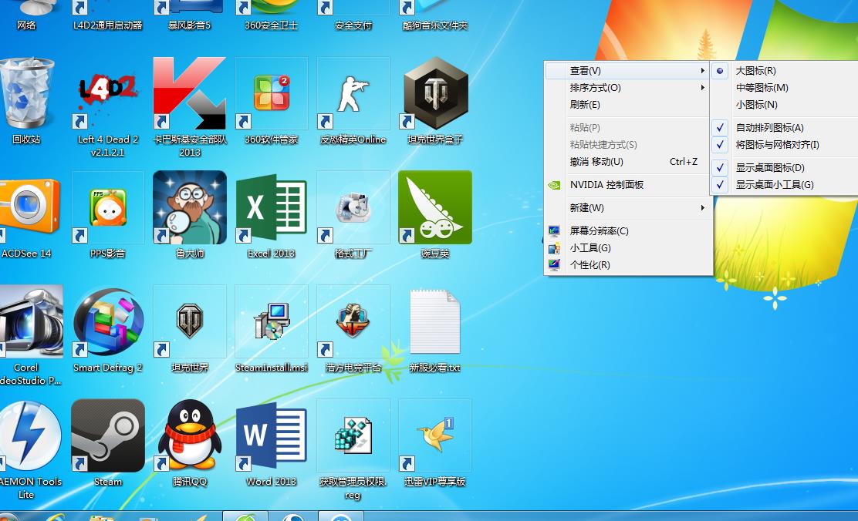858x521 pixels.
Task: Launch 格式工厂 desktop shortcut
Action: [x=353, y=208]
